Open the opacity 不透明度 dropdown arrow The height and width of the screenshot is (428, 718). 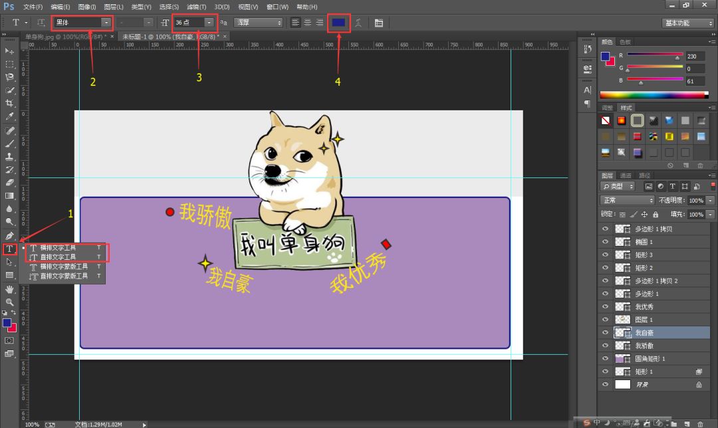pyautogui.click(x=710, y=201)
